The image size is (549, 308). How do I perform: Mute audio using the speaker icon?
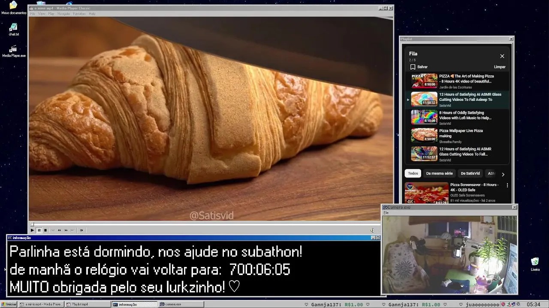pos(372,230)
